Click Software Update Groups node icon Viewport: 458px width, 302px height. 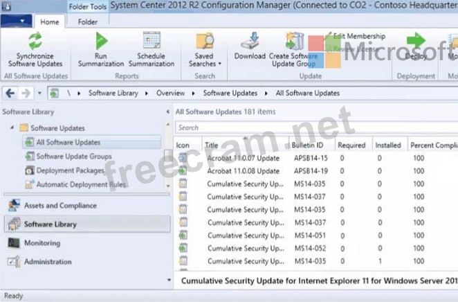pyautogui.click(x=30, y=157)
